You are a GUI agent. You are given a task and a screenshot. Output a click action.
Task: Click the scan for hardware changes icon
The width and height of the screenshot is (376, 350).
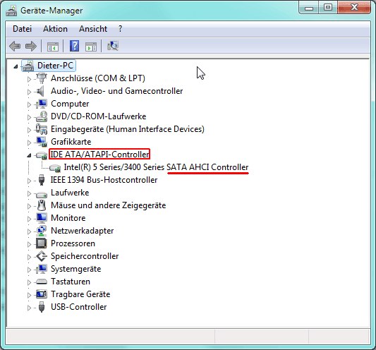[113, 46]
